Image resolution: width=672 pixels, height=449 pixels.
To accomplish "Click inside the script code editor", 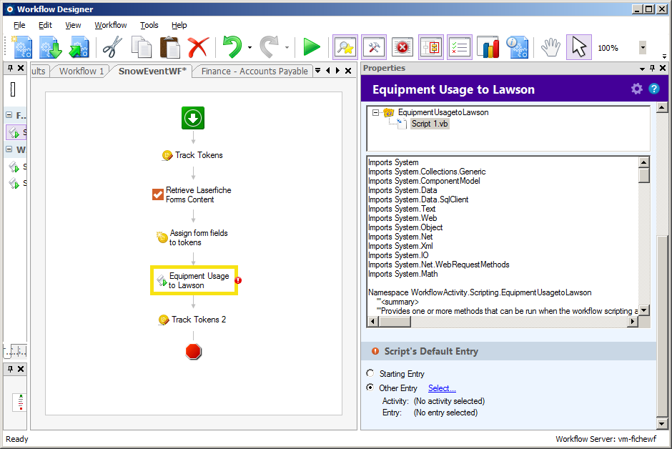I will (503, 237).
